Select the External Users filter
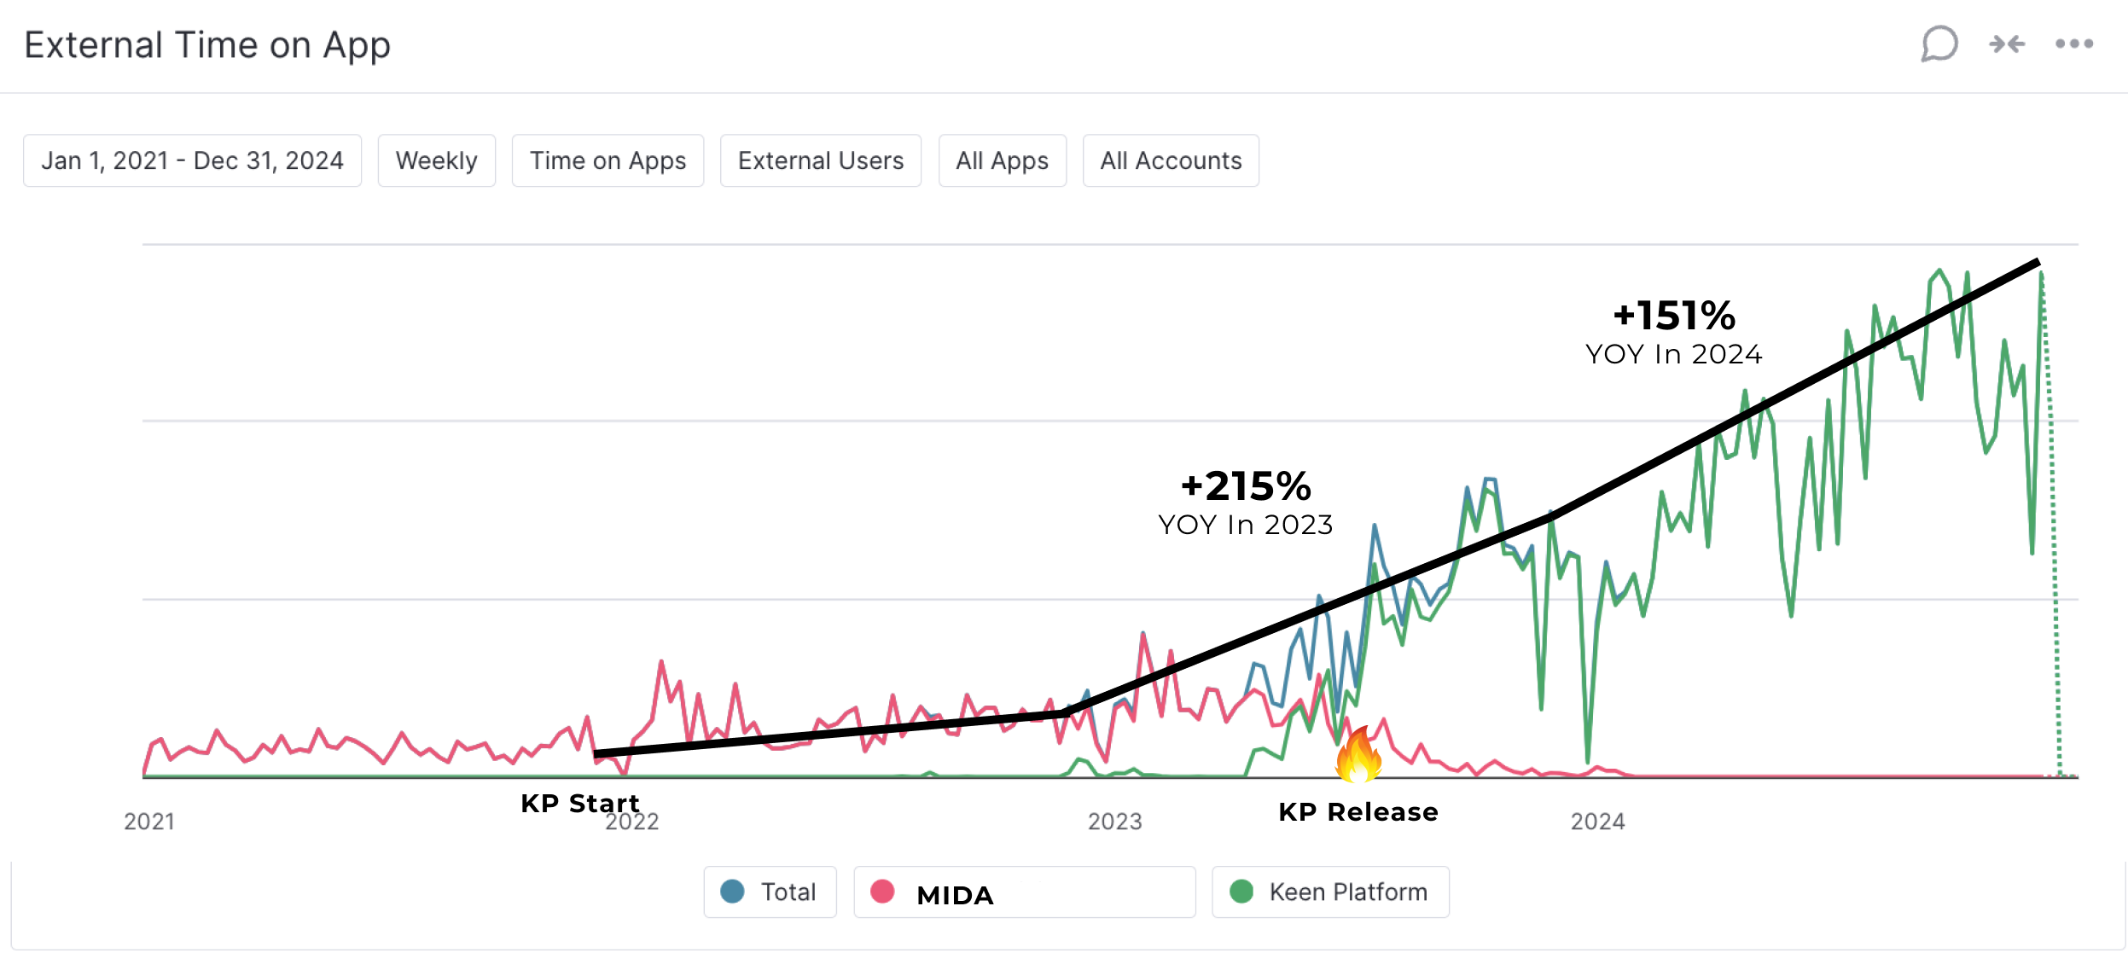 click(820, 160)
